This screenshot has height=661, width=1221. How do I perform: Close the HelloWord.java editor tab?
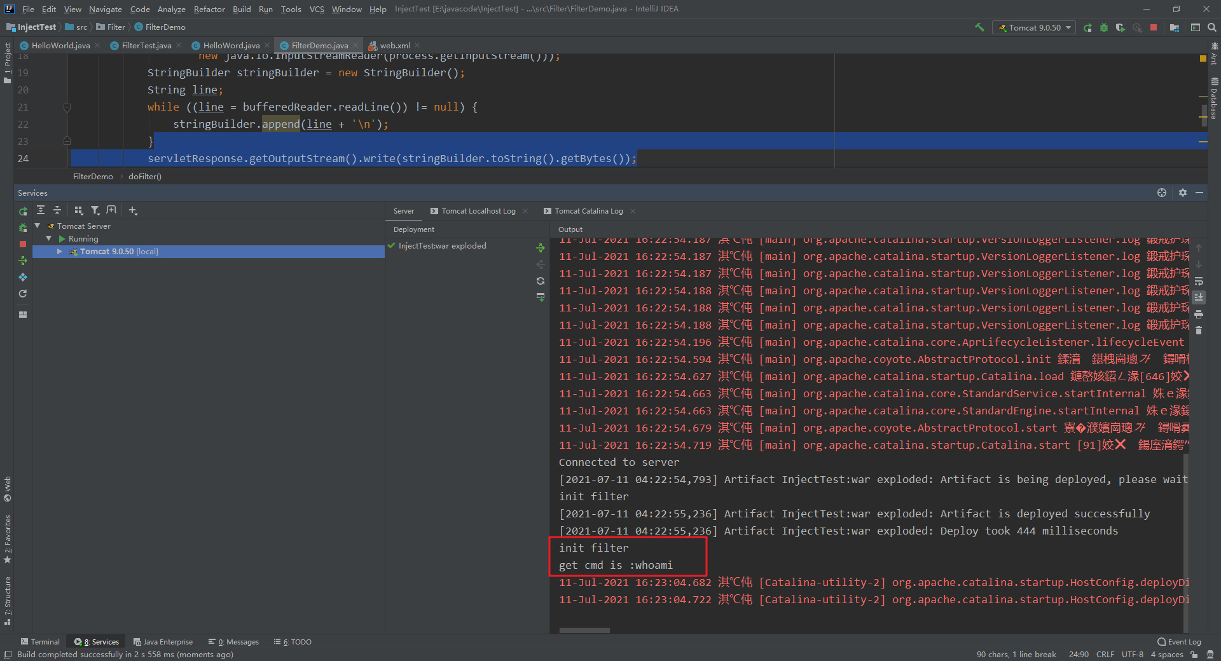coord(267,45)
